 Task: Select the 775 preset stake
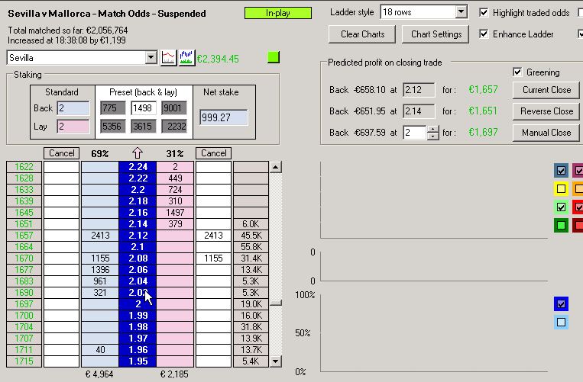tap(112, 108)
